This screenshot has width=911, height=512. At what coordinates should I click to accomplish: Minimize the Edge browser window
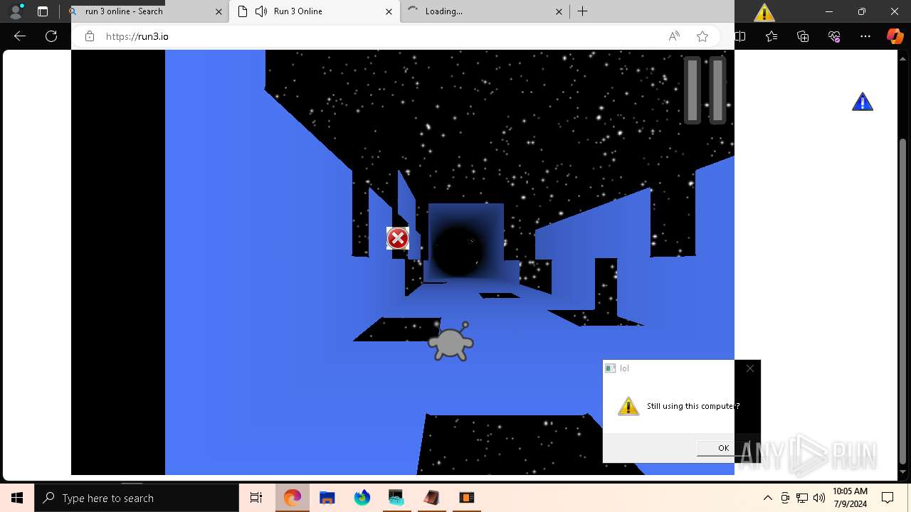point(829,11)
